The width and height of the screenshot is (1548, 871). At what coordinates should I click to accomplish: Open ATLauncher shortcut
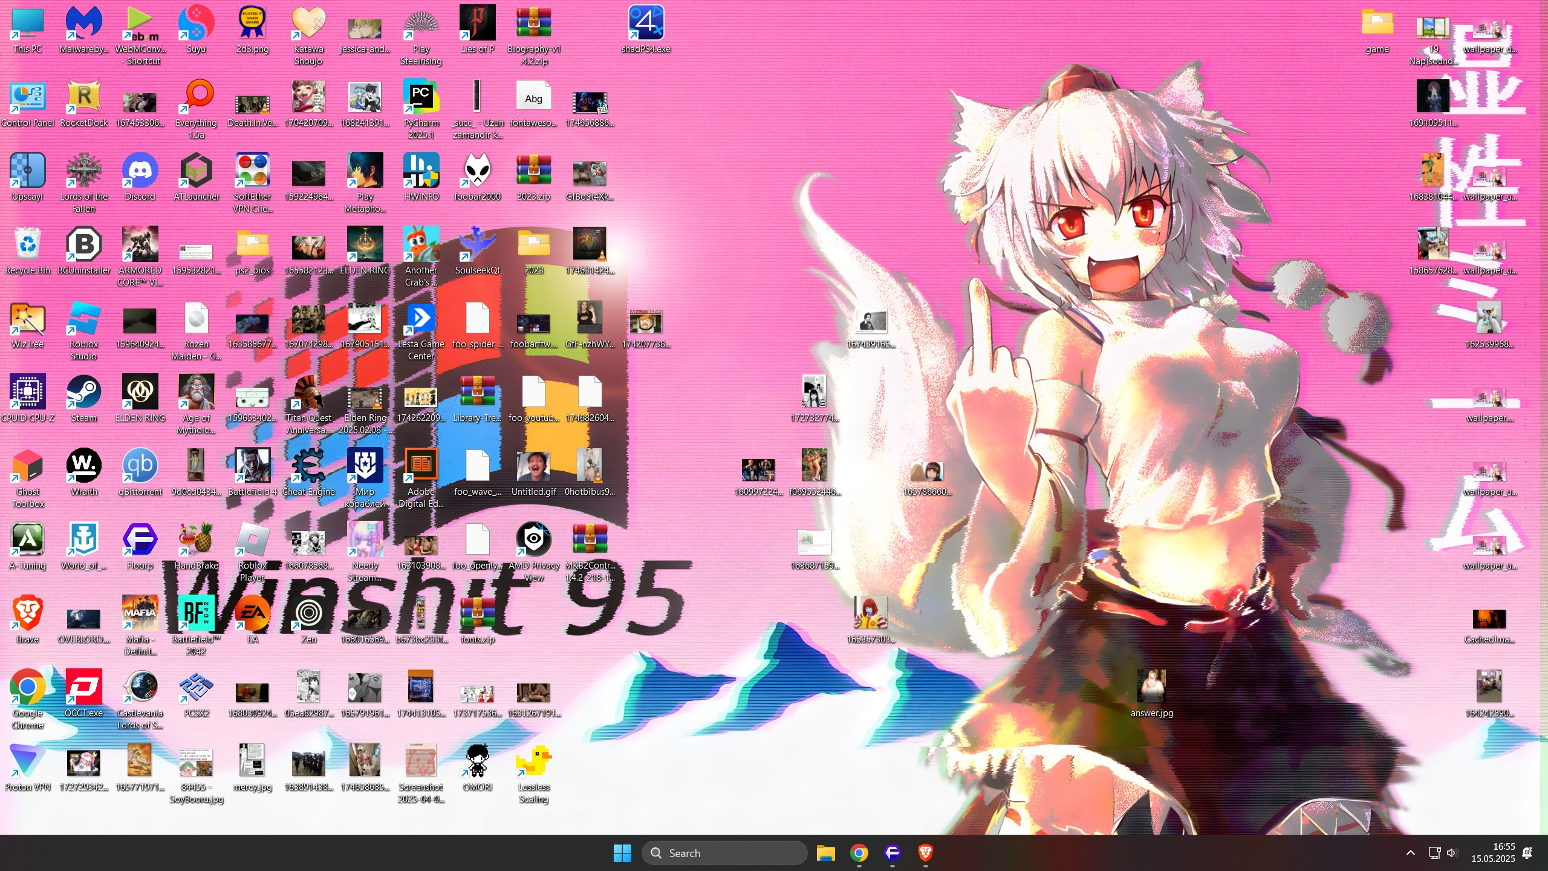pos(197,178)
